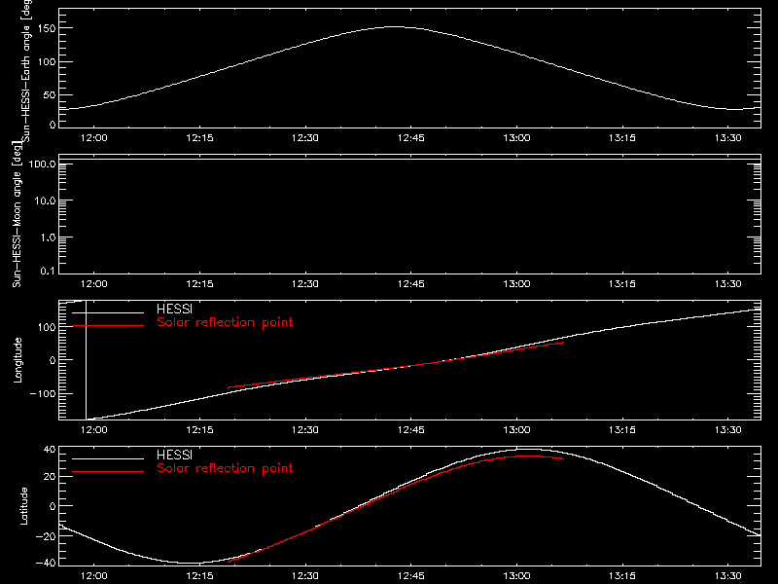Click the 40 tick label on Latitude axis
This screenshot has height=584, width=778.
[50, 450]
